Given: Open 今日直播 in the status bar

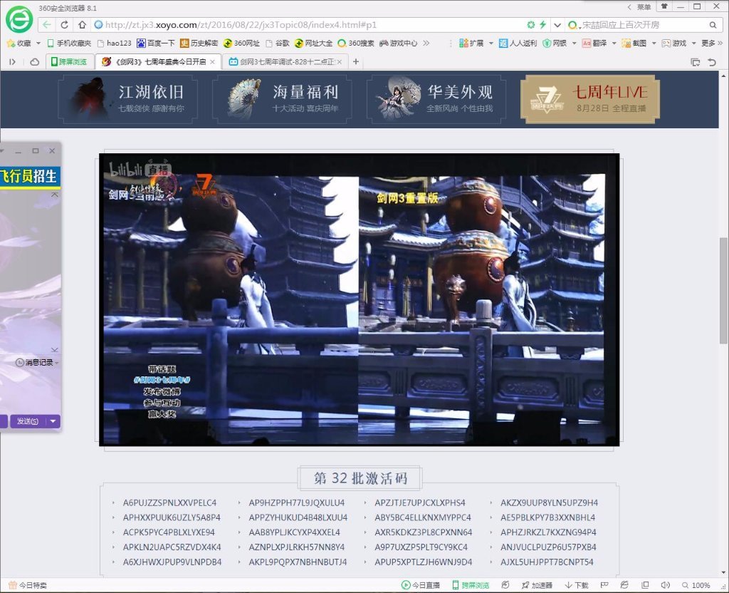Looking at the screenshot, I should [420, 585].
